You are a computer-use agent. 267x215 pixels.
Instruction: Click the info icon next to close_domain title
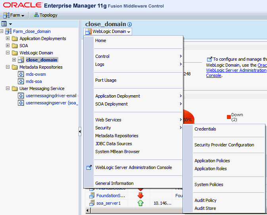(129, 24)
